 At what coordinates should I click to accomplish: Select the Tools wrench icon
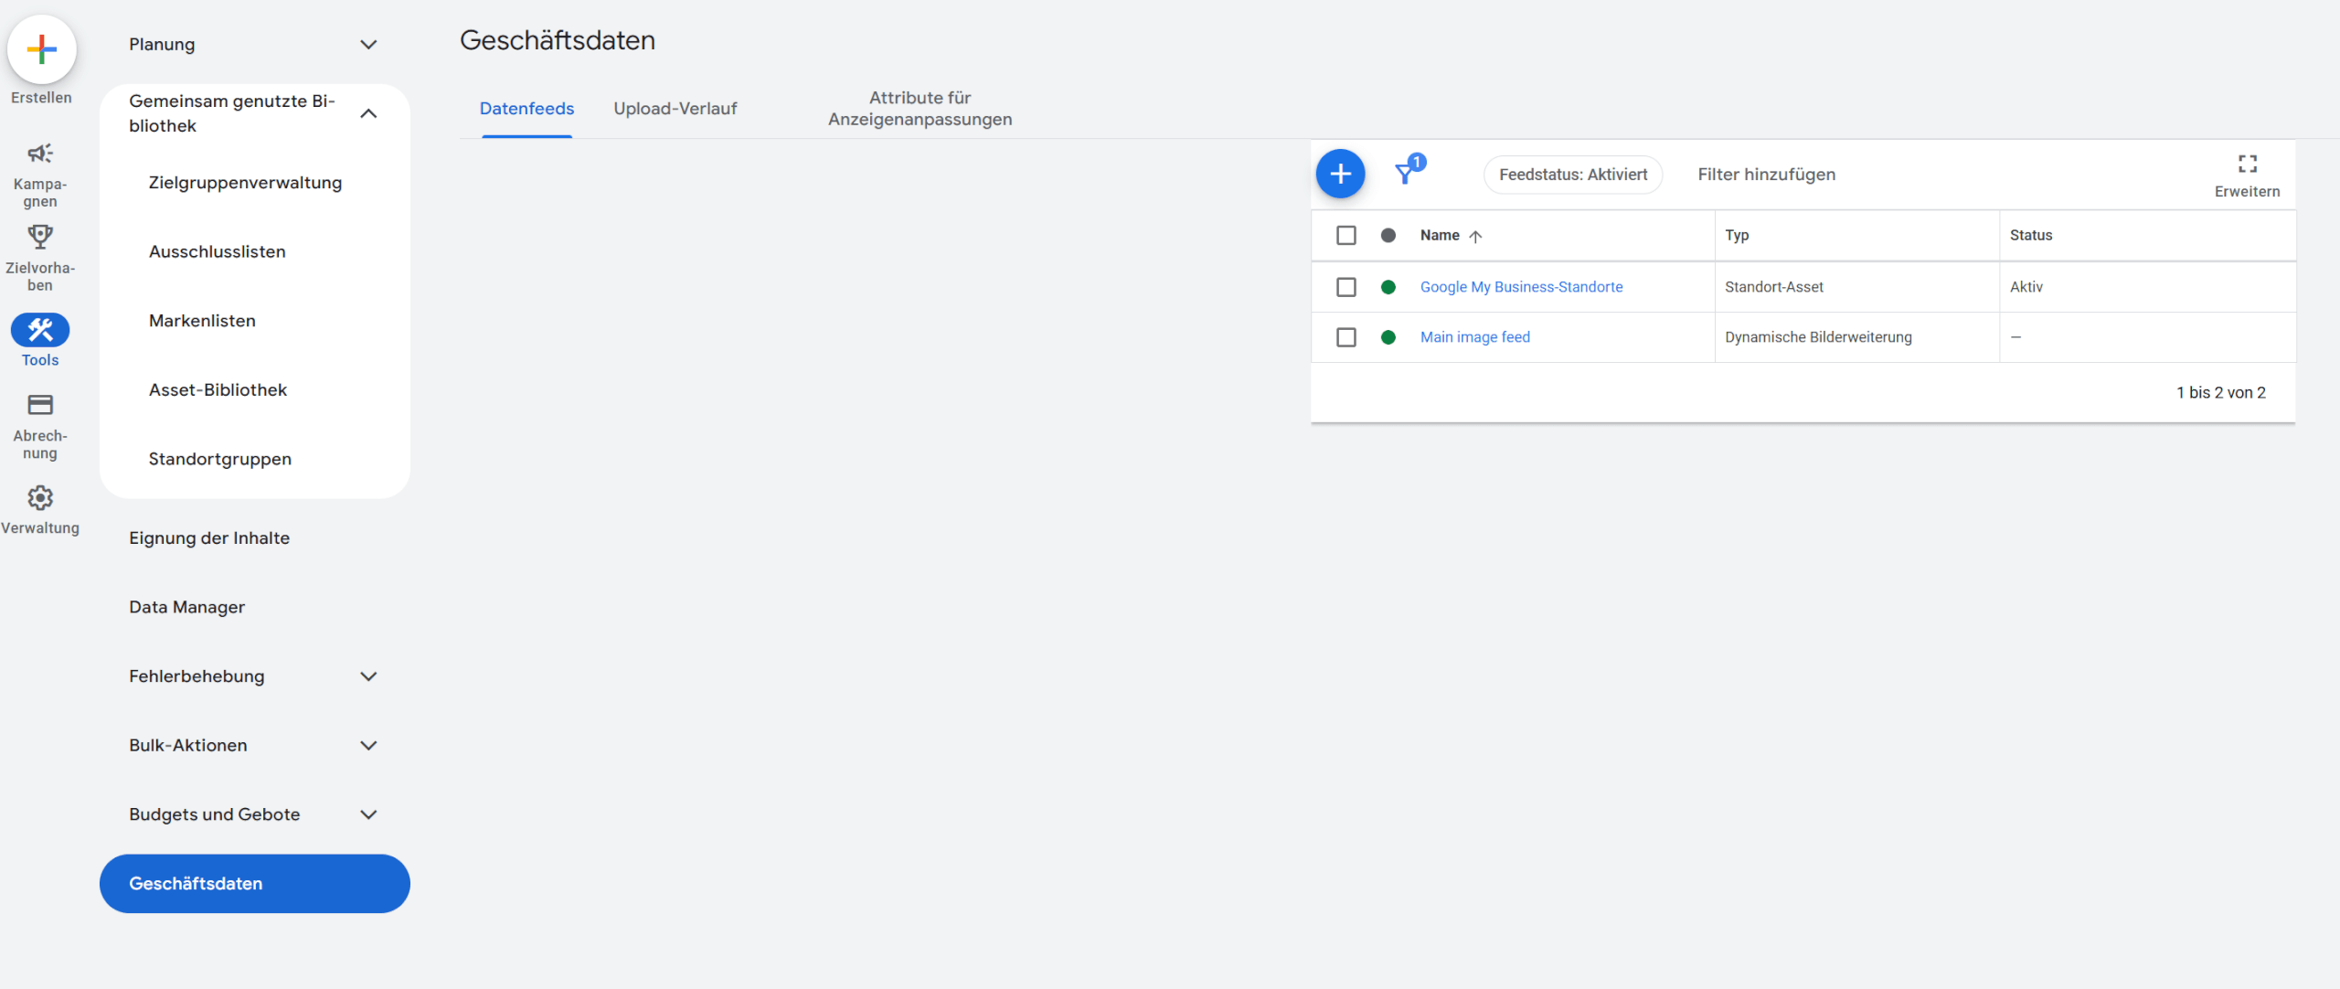coord(40,330)
